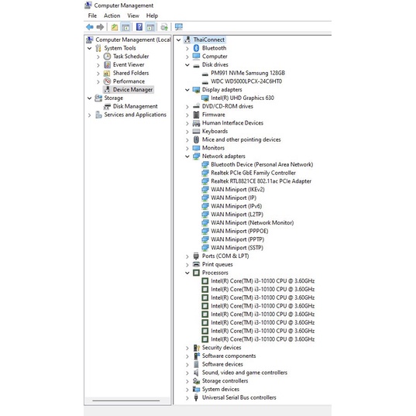Collapse the Network adapters category
The height and width of the screenshot is (416, 416).
pyautogui.click(x=187, y=156)
